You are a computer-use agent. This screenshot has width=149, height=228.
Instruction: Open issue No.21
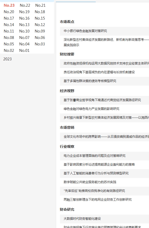click(40, 5)
